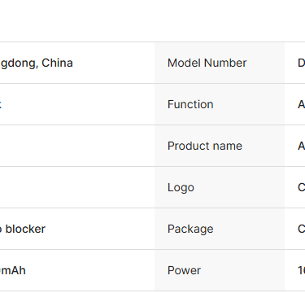305x293 pixels.
Task: Click the Package value starting with C
Action: pos(301,229)
